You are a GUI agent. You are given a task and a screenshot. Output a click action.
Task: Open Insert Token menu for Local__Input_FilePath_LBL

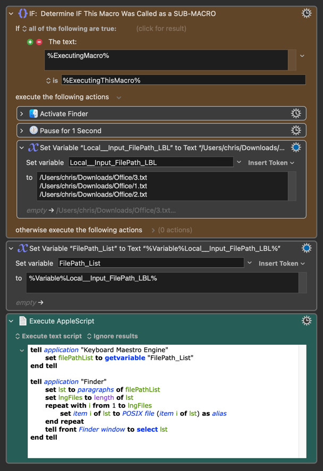[x=271, y=163]
